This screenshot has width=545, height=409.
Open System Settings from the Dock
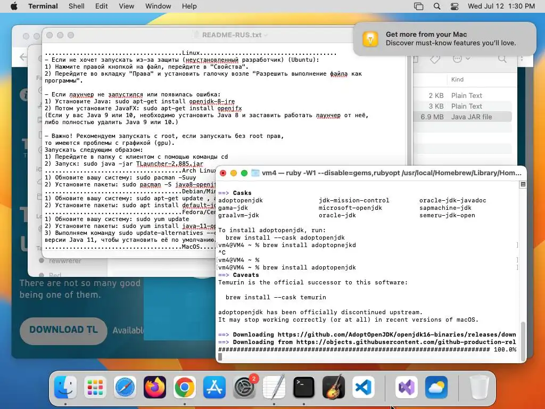244,387
